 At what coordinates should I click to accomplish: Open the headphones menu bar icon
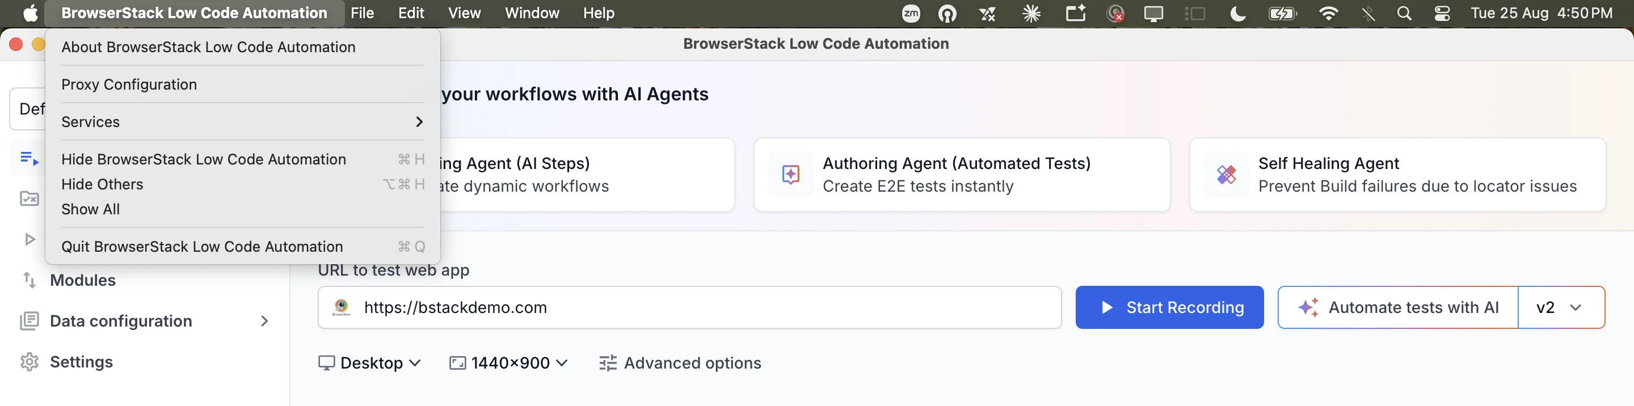[x=947, y=13]
